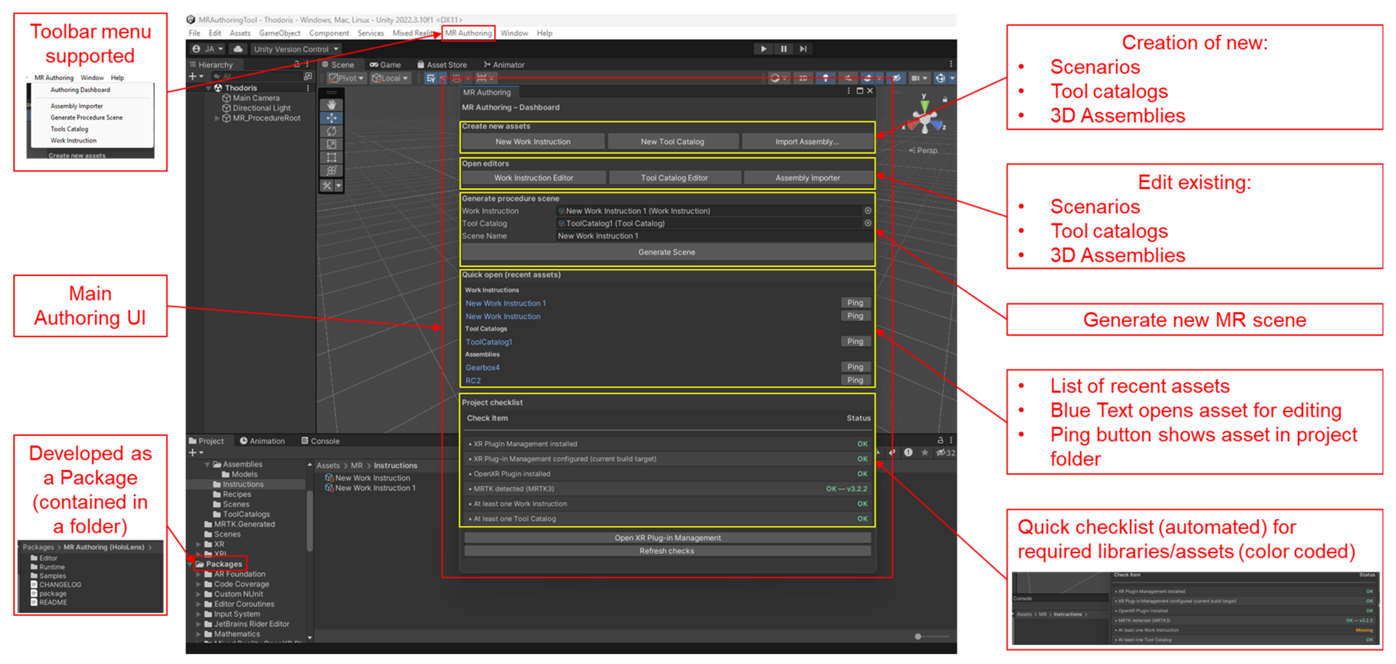Image resolution: width=1396 pixels, height=664 pixels.
Task: Expand MR_ProcedureRoot in Hierarchy
Action: pos(217,118)
